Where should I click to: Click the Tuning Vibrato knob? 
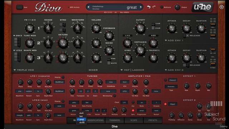click(x=72, y=82)
